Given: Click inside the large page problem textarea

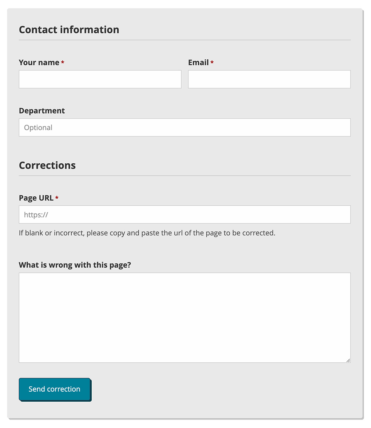Looking at the screenshot, I should click(x=184, y=317).
